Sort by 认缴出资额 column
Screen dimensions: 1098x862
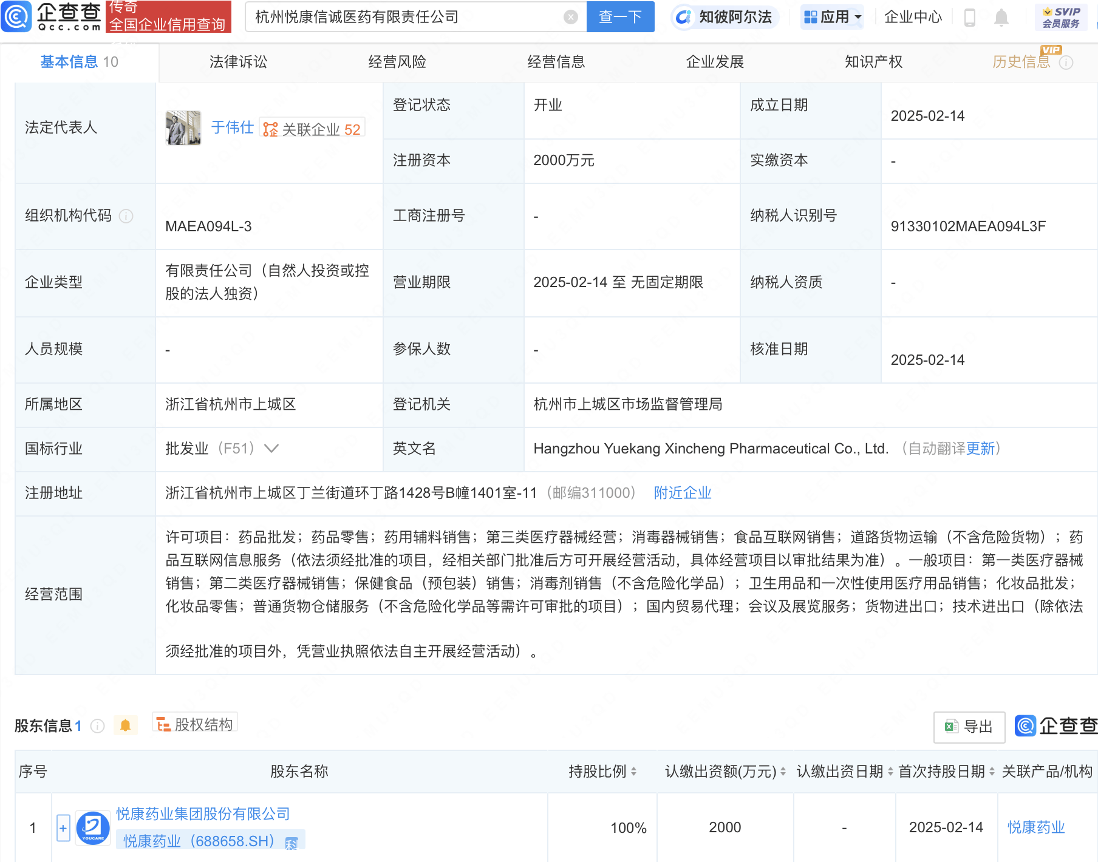[783, 772]
